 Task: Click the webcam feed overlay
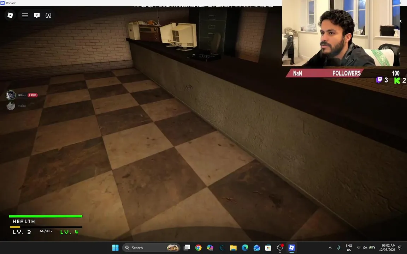pos(341,33)
